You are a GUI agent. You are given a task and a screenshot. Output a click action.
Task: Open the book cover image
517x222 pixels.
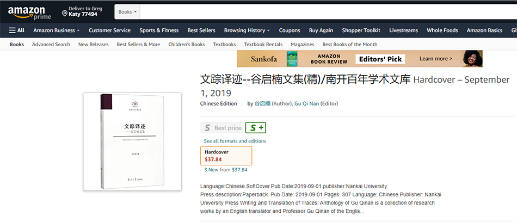point(132,141)
